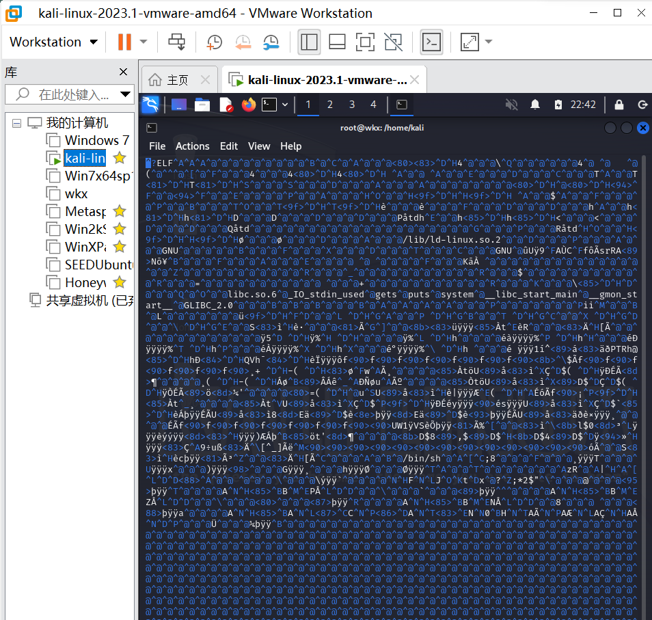The image size is (652, 620).
Task: Switch to workspace 3
Action: [x=352, y=105]
